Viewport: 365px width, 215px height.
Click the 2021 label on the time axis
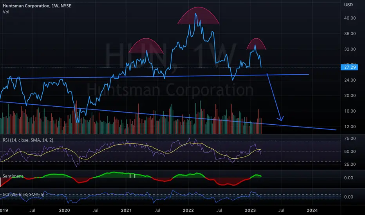tap(126, 210)
